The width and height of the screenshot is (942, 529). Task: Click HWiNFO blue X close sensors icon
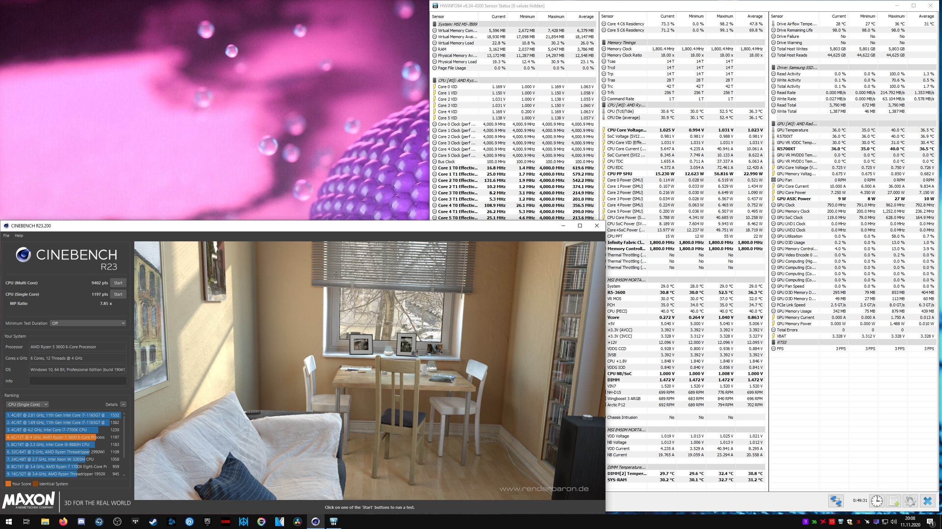928,501
